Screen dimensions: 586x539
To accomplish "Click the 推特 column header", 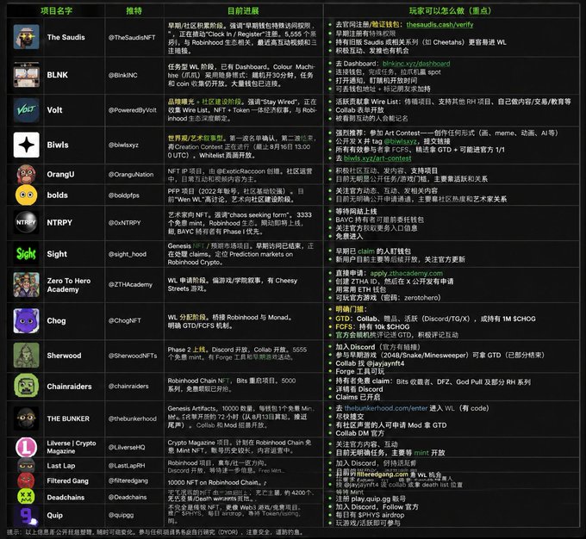I will coord(134,11).
